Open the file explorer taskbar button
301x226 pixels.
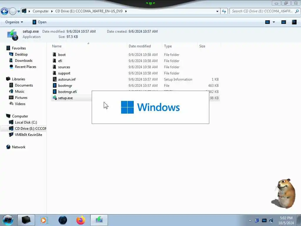click(x=26, y=220)
